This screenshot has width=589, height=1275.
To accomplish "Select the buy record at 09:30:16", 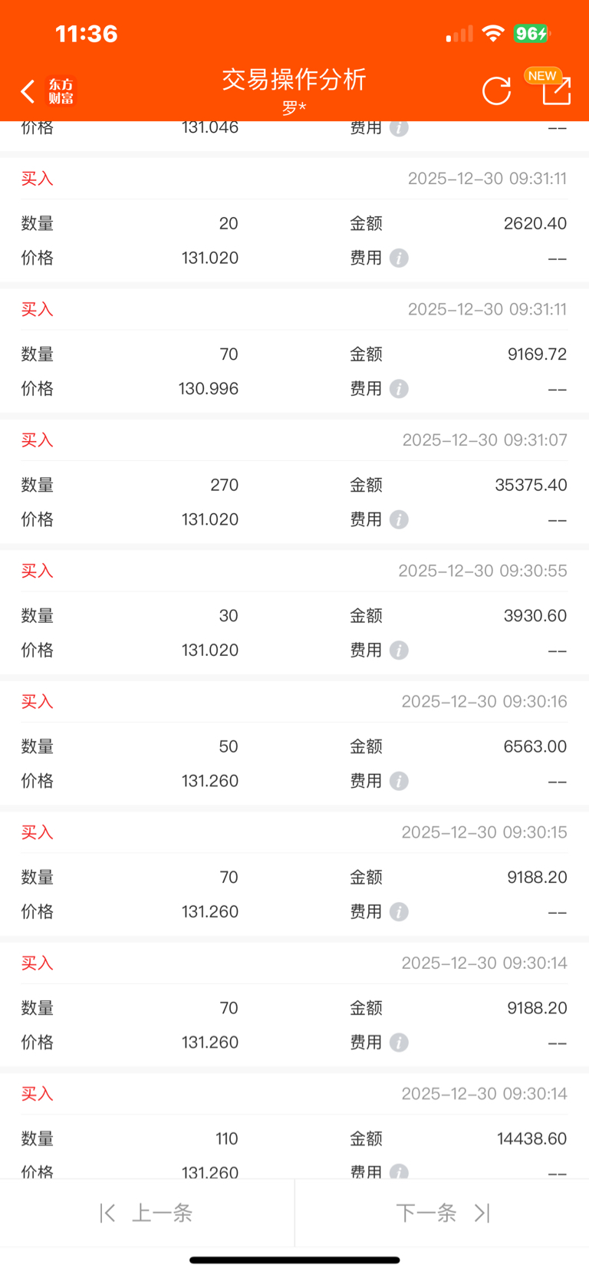I will point(294,701).
